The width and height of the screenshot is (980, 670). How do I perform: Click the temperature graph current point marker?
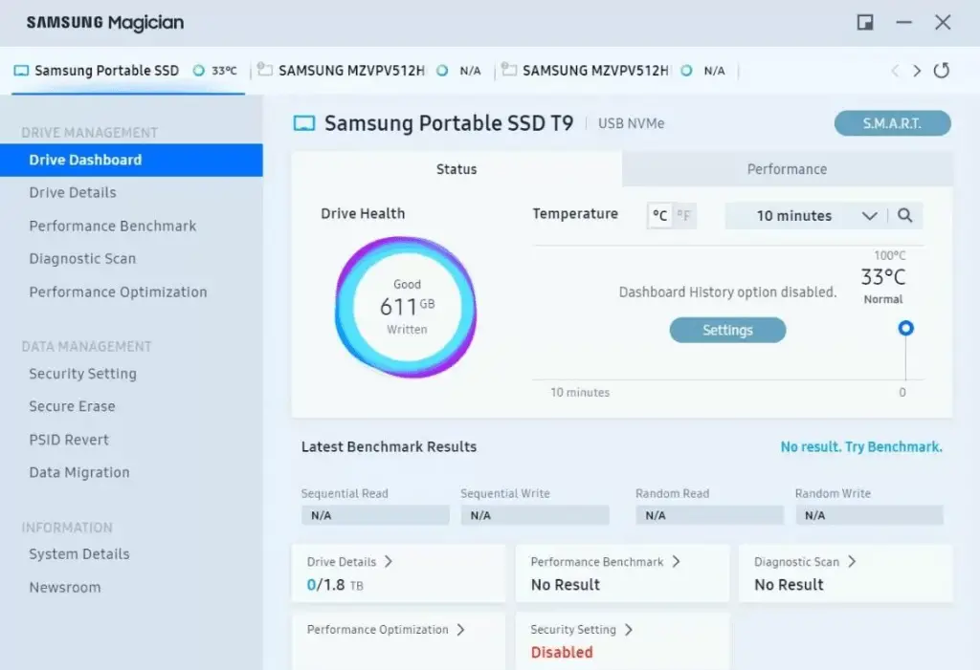pos(905,328)
